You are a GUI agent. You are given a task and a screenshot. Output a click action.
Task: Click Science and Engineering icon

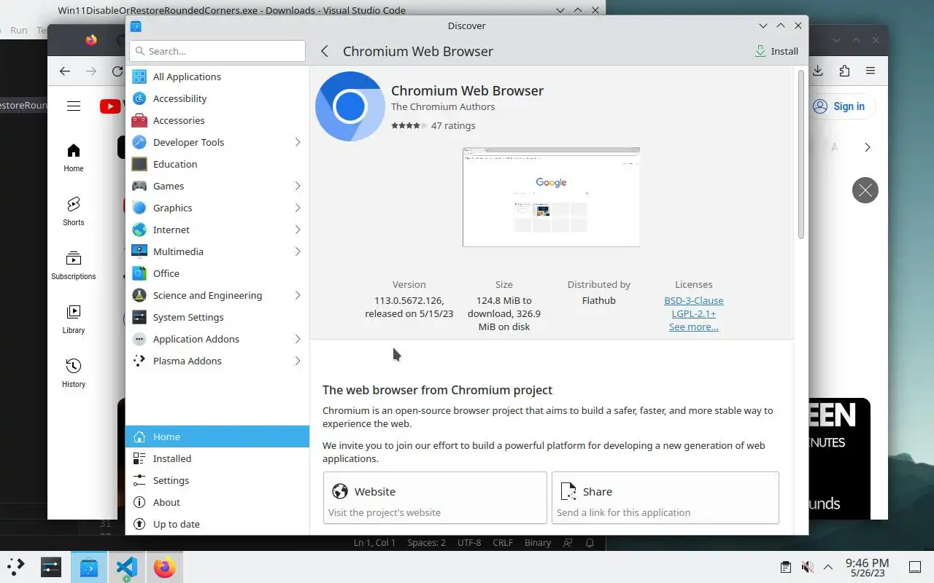139,295
